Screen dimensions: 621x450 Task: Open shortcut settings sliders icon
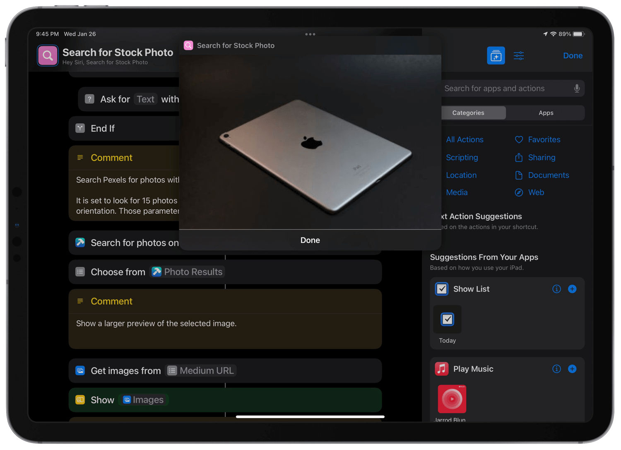519,55
